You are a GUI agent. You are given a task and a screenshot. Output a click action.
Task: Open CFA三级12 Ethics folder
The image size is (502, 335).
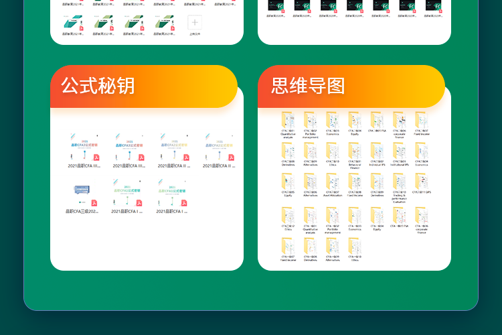(x=288, y=219)
